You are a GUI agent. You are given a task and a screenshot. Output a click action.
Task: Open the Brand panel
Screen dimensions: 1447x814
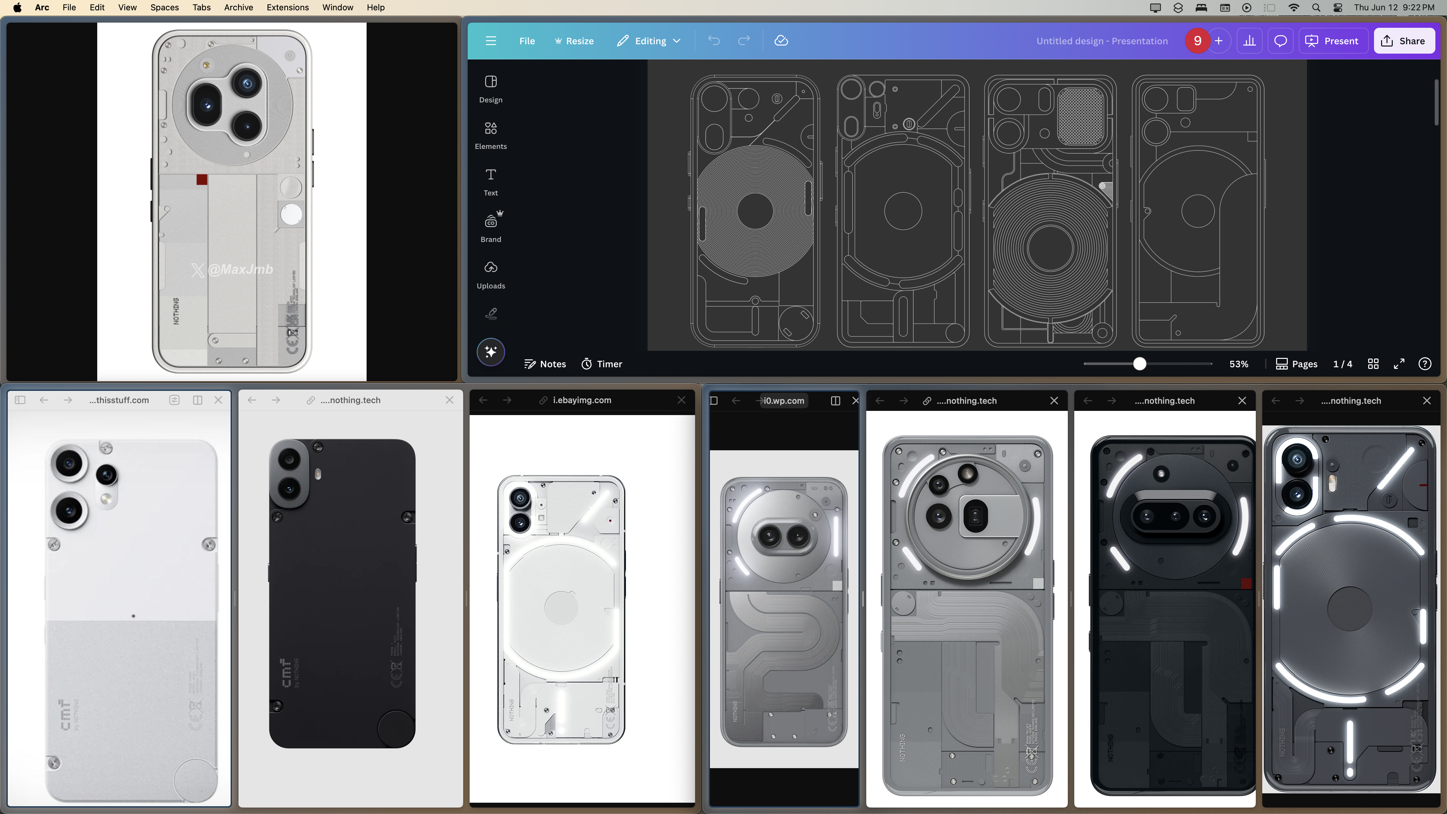coord(490,227)
